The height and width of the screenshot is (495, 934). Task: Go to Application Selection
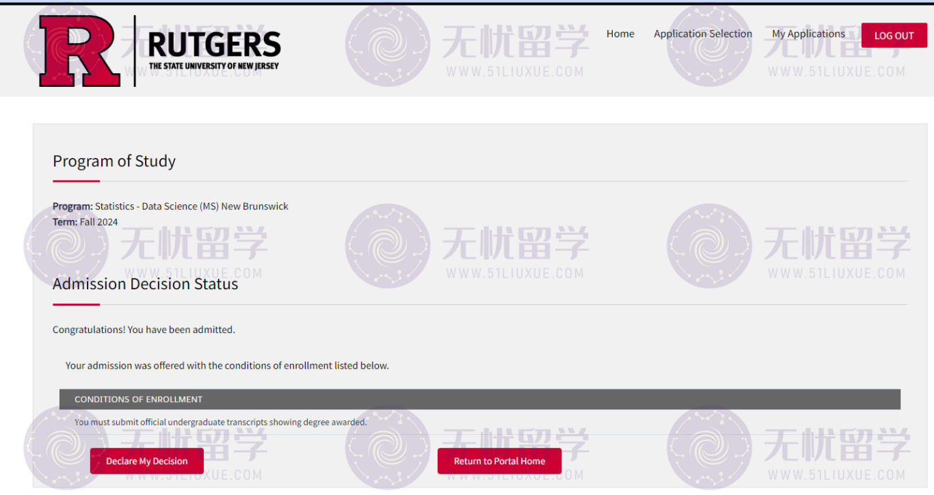(x=703, y=34)
